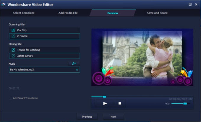The width and height of the screenshot is (201, 122).
Task: Click the edit icon next to Thanks for watching
Action: point(13,50)
